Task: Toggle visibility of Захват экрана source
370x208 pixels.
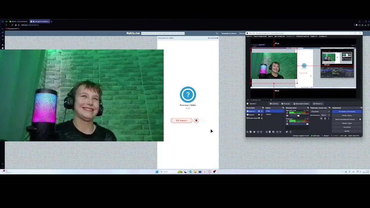Action: point(259,118)
